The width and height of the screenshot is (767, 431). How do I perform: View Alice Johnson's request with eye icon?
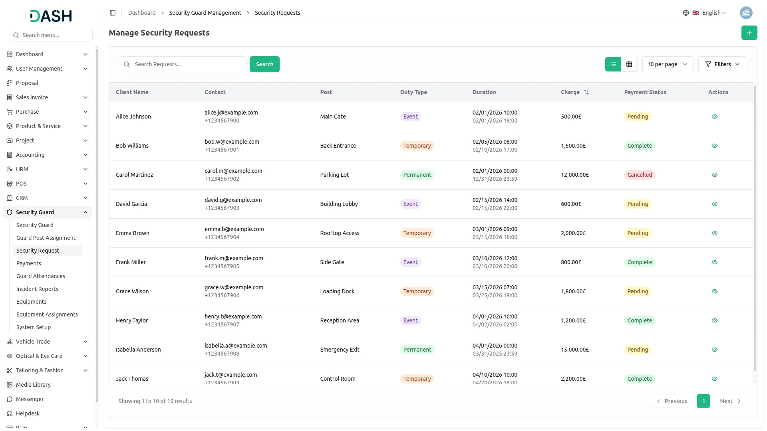coord(714,117)
